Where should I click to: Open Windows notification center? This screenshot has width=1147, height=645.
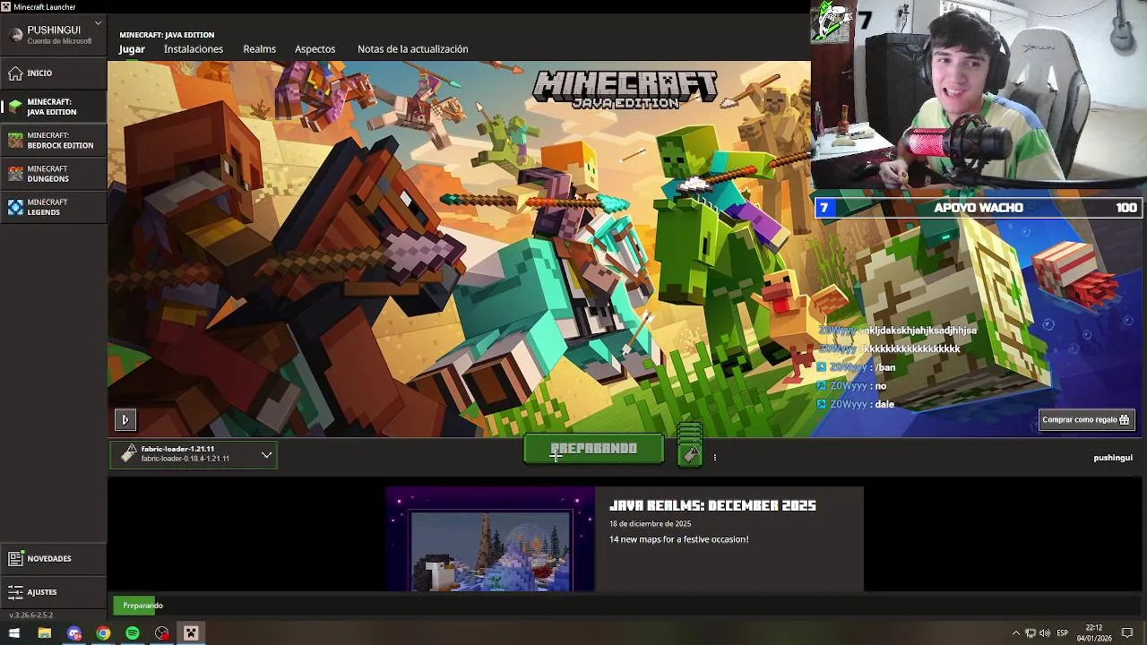(1127, 633)
